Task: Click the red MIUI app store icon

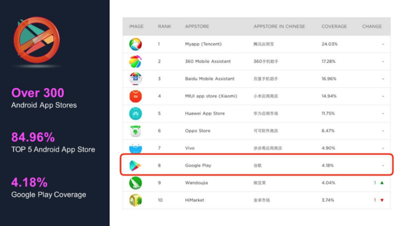Action: tap(135, 96)
